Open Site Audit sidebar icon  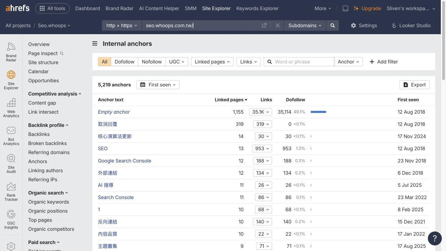tap(11, 164)
